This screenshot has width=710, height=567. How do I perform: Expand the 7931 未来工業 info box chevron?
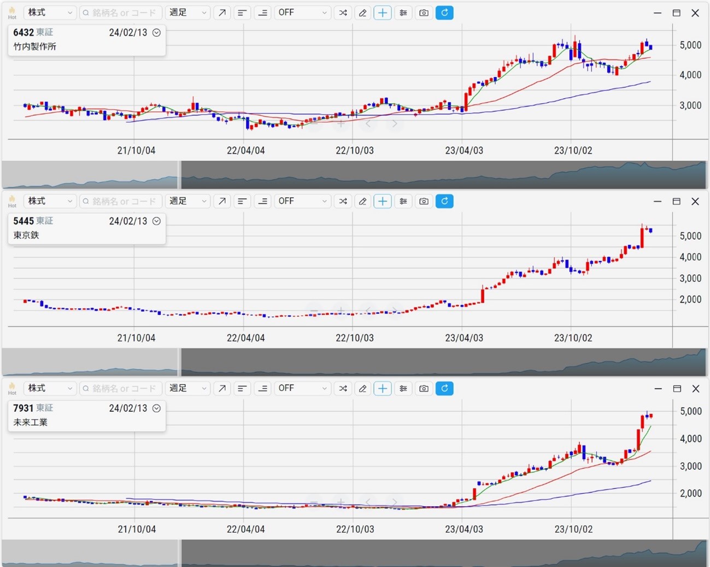[x=156, y=409]
